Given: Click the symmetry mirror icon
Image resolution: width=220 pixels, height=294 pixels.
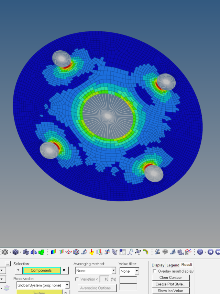Looking at the screenshot, I should 33,252.
